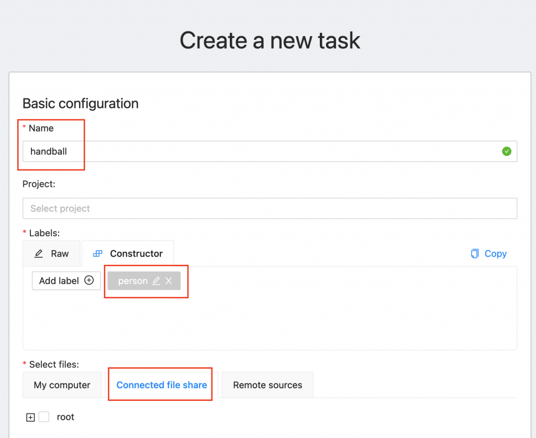536x438 pixels.
Task: Switch to the Raw labels tab
Action: (51, 253)
